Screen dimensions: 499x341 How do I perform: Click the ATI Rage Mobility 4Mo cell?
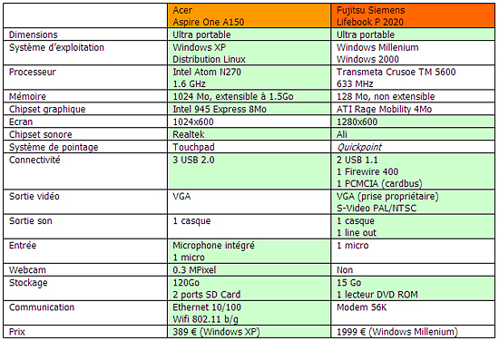point(413,109)
